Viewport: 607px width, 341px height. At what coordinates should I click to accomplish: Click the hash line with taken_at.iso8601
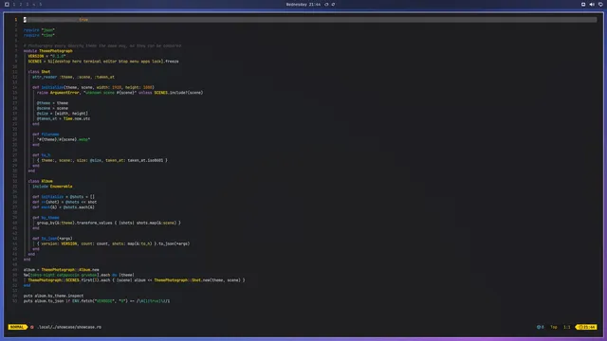pyautogui.click(x=102, y=160)
